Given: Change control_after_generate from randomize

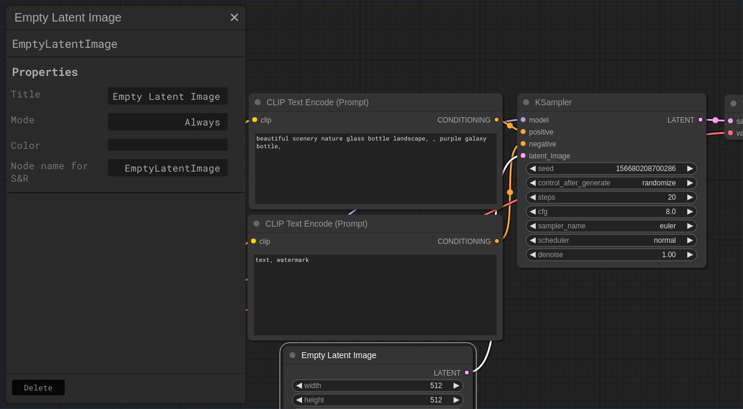Looking at the screenshot, I should (611, 183).
